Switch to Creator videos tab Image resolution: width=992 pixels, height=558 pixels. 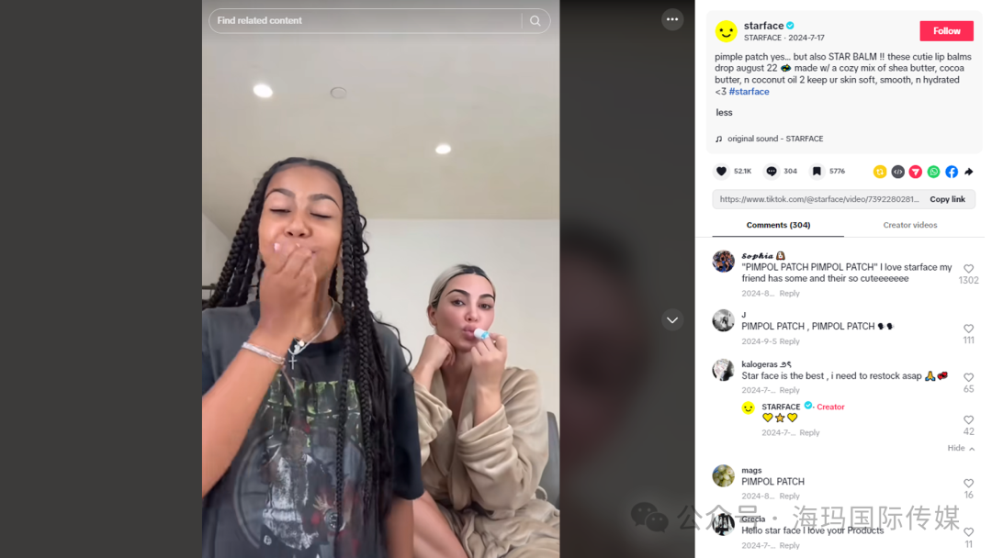point(909,225)
